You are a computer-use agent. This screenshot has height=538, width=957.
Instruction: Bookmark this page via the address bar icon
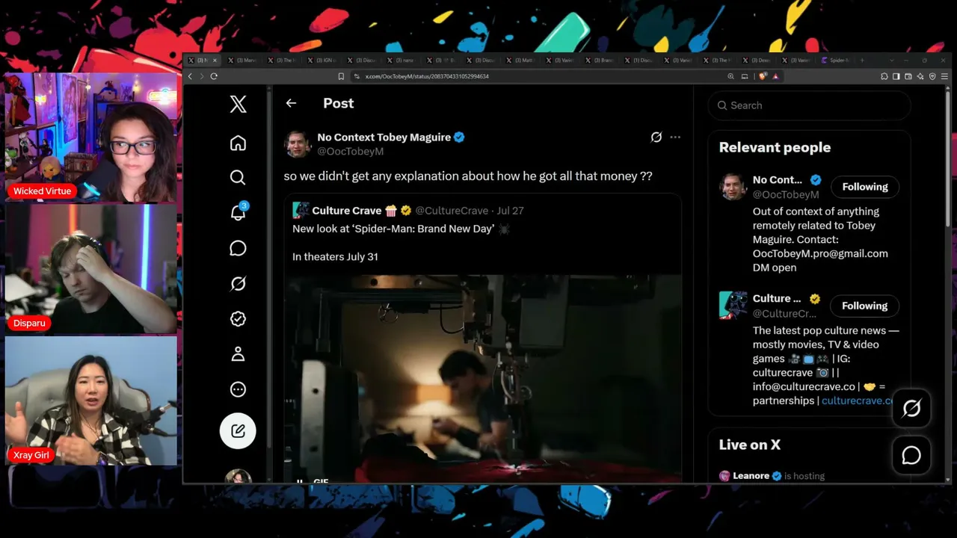tap(341, 76)
